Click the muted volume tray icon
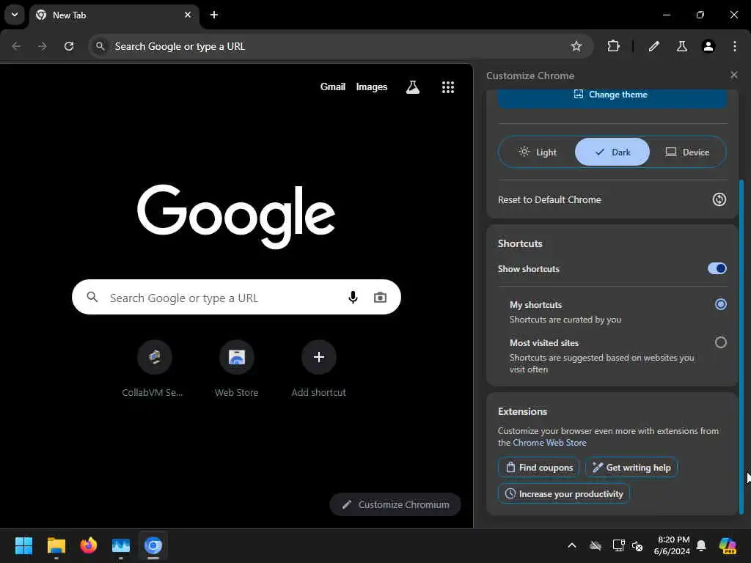This screenshot has height=563, width=751. click(x=637, y=545)
